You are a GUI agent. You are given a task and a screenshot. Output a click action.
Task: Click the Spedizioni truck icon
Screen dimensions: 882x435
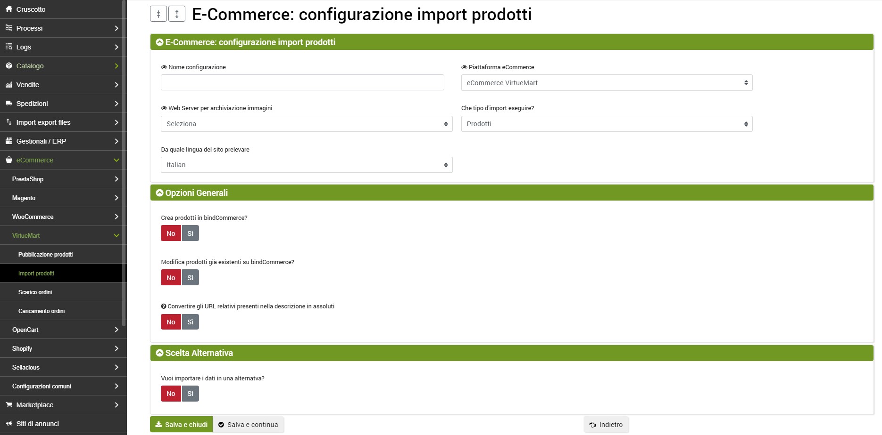(9, 104)
